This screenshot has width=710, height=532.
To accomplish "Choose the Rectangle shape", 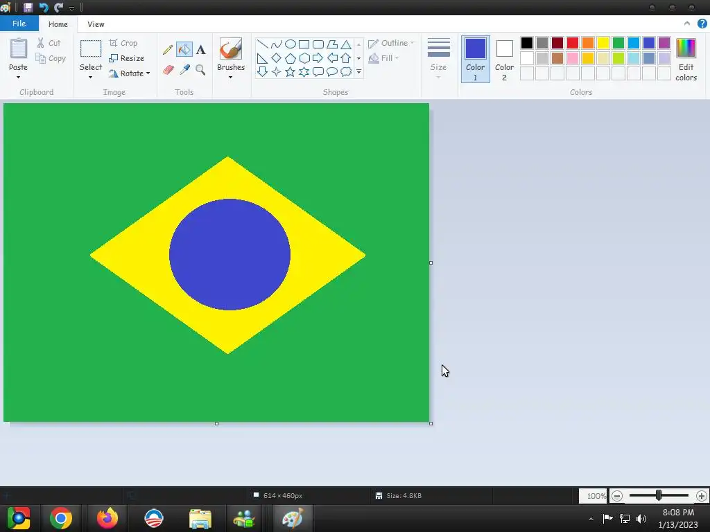I will click(x=304, y=44).
